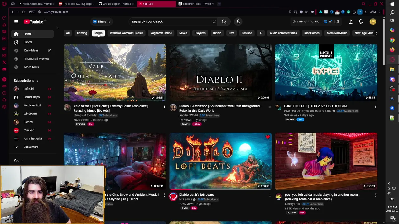Open the Strings of Eternity channel link

point(85,115)
